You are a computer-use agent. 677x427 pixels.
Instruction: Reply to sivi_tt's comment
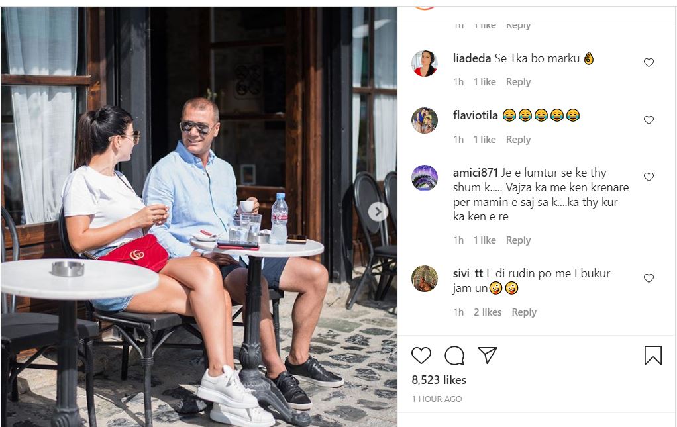tap(524, 312)
